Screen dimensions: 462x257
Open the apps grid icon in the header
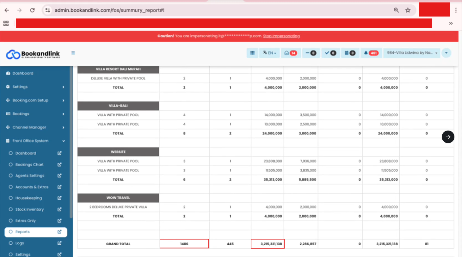click(x=252, y=53)
